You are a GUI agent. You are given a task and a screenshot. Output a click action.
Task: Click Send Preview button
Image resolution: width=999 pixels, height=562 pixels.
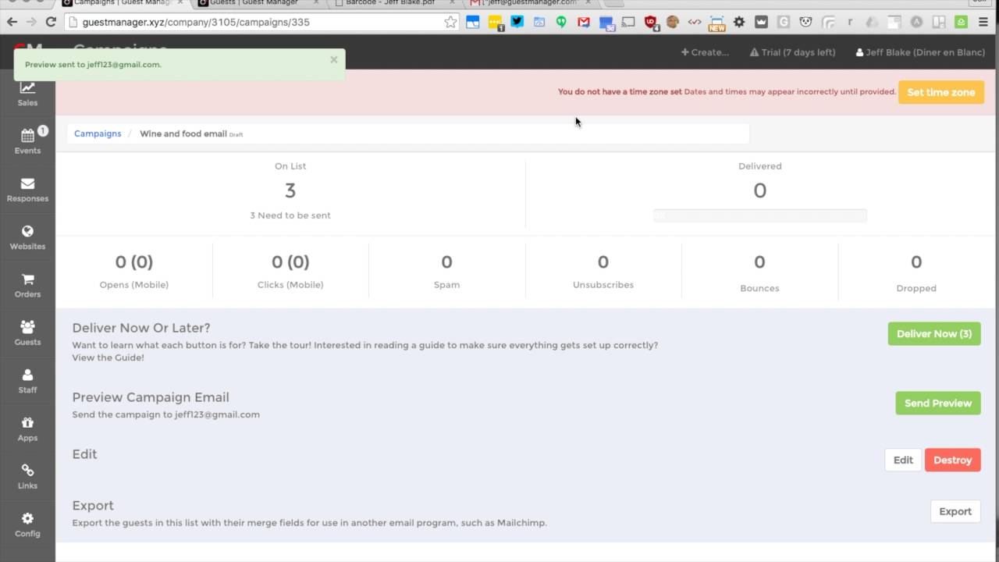click(937, 403)
